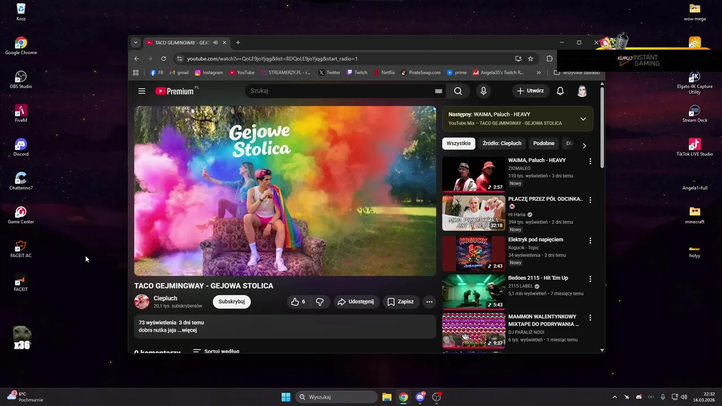This screenshot has width=722, height=406.
Task: Click the magnifier search button on YouTube
Action: point(458,91)
